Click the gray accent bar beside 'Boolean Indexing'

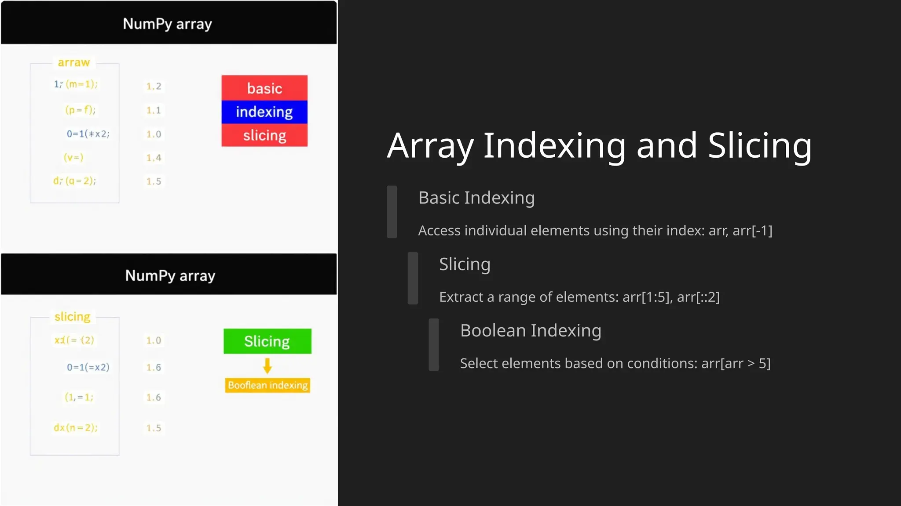[434, 345]
